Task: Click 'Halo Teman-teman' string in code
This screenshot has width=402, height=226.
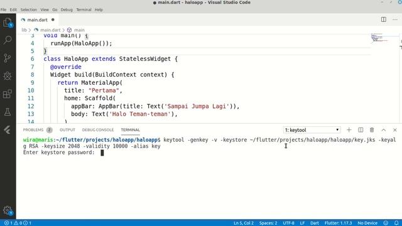Action: 140,114
